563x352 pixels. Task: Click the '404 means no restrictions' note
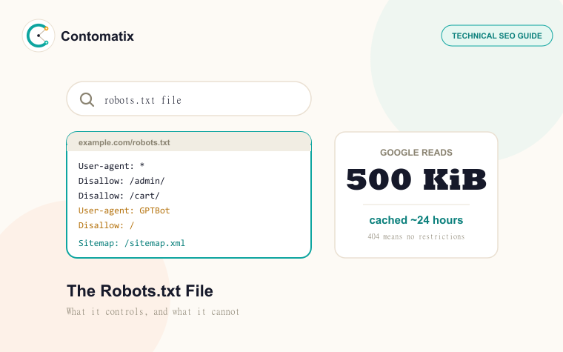pyautogui.click(x=416, y=236)
